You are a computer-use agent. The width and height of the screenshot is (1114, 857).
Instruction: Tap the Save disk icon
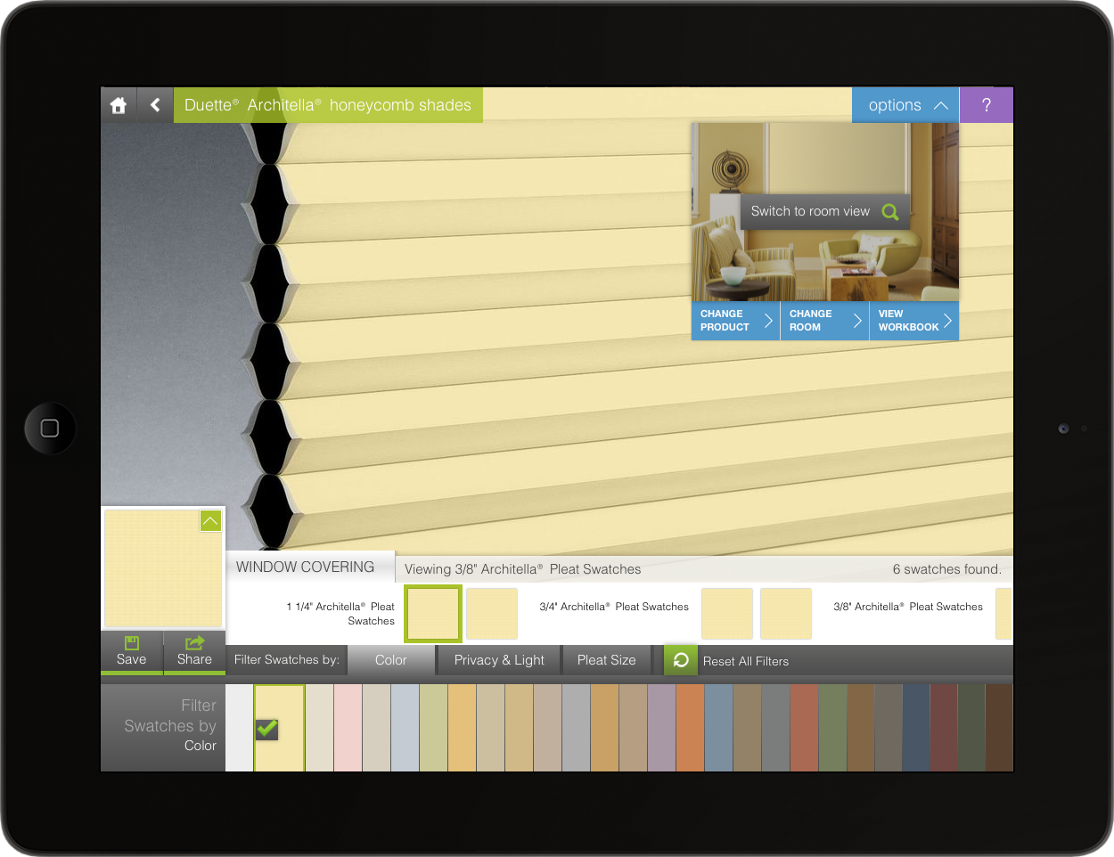click(132, 643)
